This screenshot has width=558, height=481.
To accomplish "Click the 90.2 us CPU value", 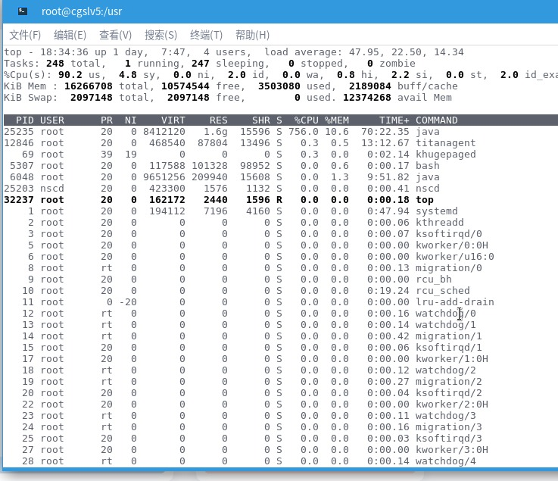I will coord(70,75).
